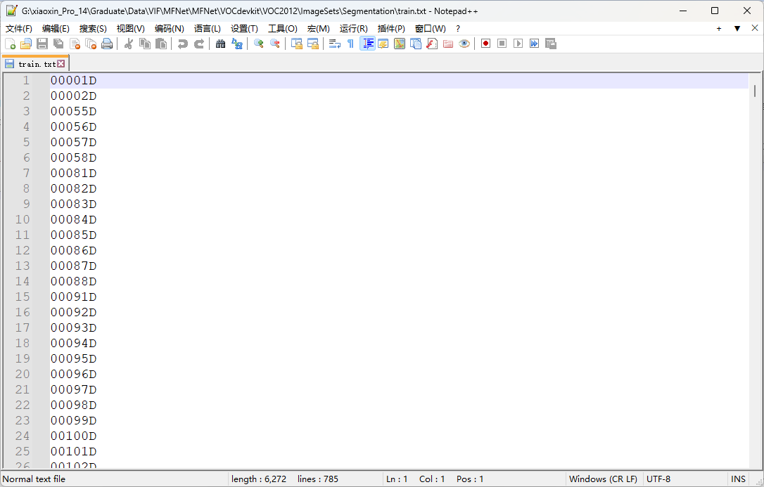Open the 插件(P) plugins menu
This screenshot has width=764, height=487.
391,29
